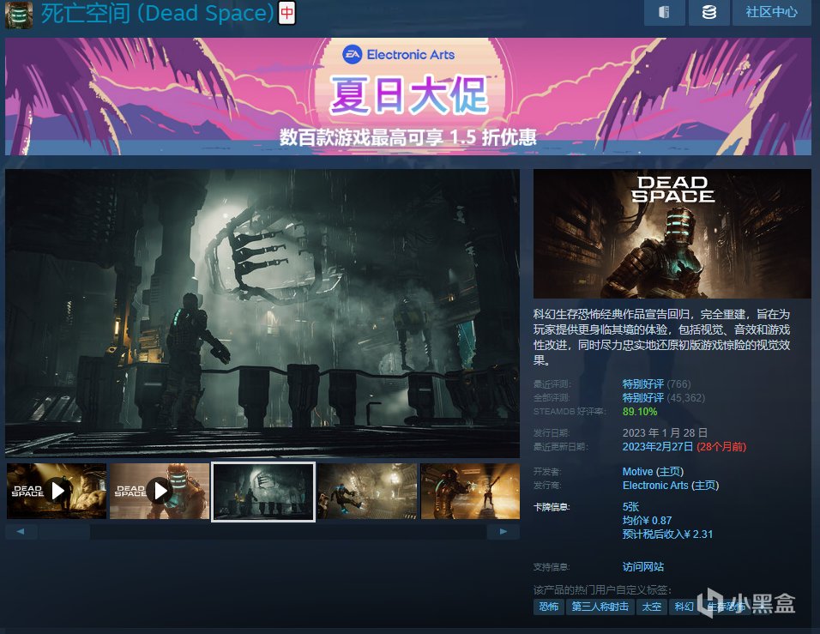The image size is (820, 634).
Task: Click the Dead Space capsule cover art
Action: [672, 233]
